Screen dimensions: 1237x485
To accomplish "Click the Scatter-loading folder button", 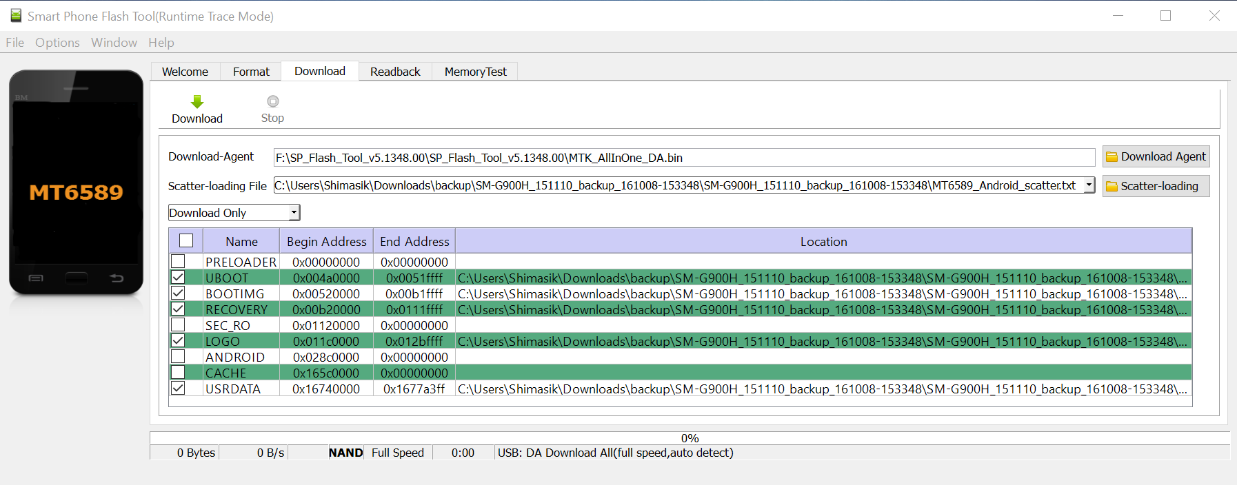I will click(1156, 186).
